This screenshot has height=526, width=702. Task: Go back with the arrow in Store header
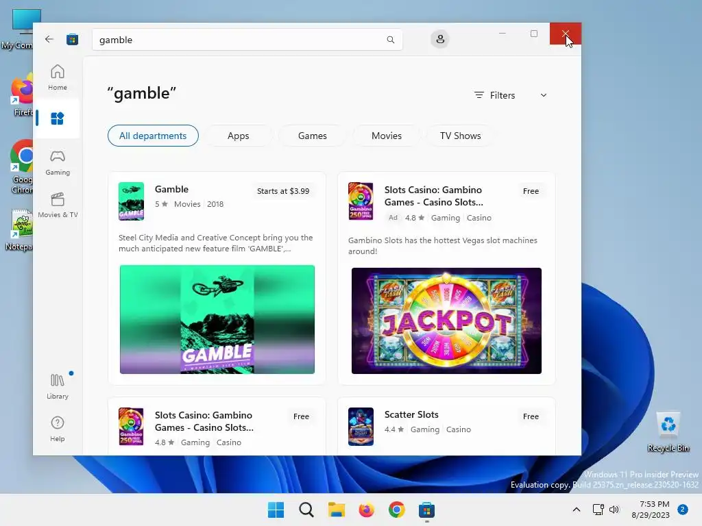49,39
